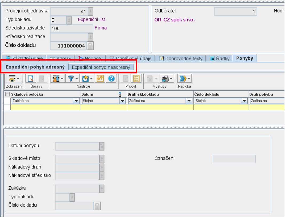
Task: Open the Doprovodné texty tab
Action: [181, 58]
